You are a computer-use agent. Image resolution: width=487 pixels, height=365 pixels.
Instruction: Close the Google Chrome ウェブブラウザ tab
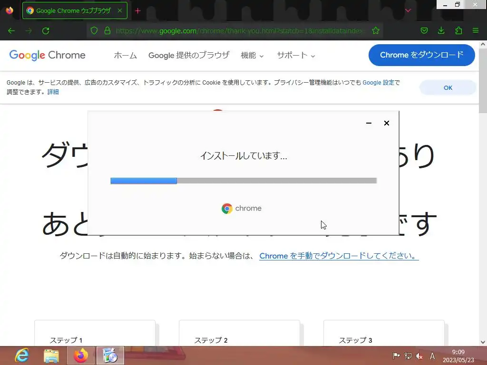[x=120, y=10]
